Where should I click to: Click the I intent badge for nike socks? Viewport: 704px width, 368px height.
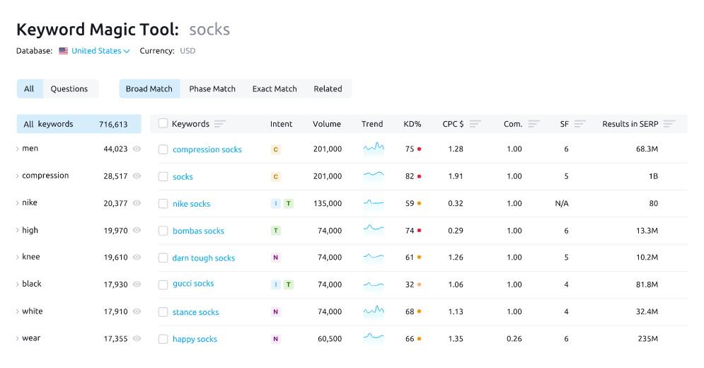click(x=276, y=204)
